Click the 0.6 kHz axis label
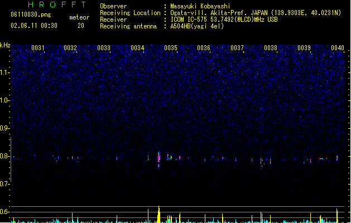 pos(4,212)
